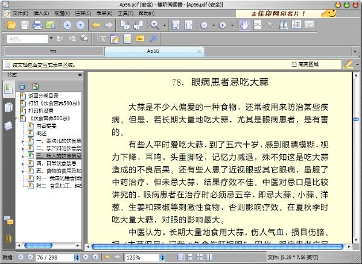Select 打印机设置 bookmark
The image size is (362, 264).
[x=41, y=111]
